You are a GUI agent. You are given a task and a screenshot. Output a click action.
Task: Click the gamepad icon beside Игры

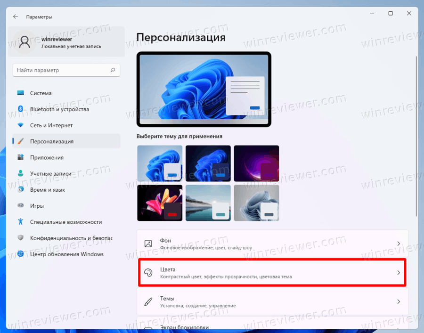pos(21,205)
